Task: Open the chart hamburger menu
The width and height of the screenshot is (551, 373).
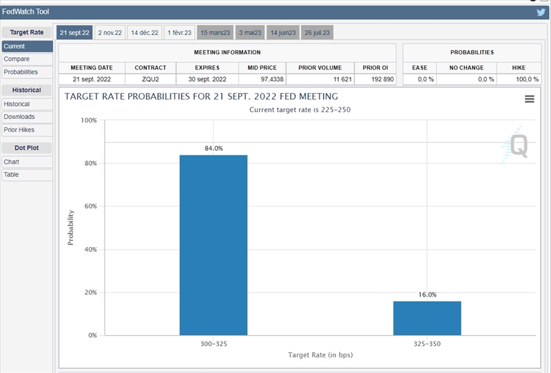Action: [x=529, y=99]
